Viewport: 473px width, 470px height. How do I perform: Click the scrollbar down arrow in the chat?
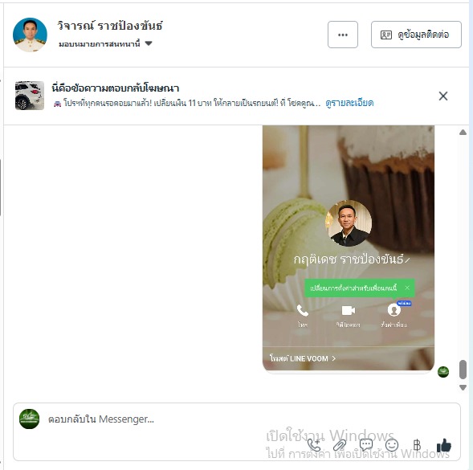[x=463, y=387]
